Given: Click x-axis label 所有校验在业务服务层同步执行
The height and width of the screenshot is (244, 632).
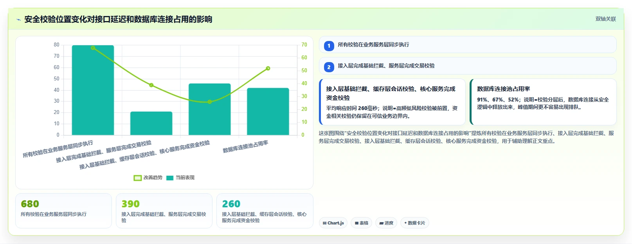Looking at the screenshot, I should [x=58, y=149].
